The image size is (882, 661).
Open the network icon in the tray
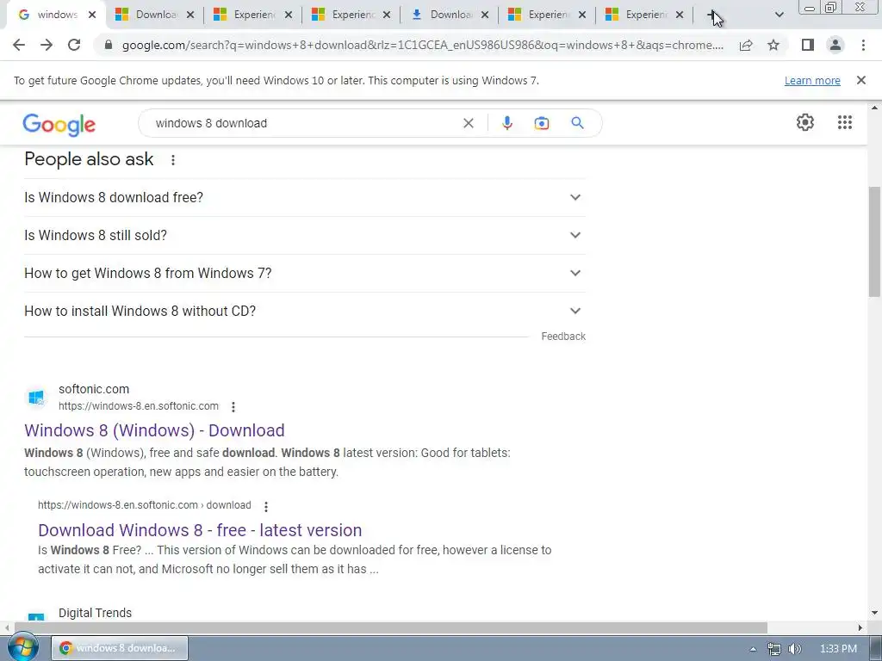point(774,649)
